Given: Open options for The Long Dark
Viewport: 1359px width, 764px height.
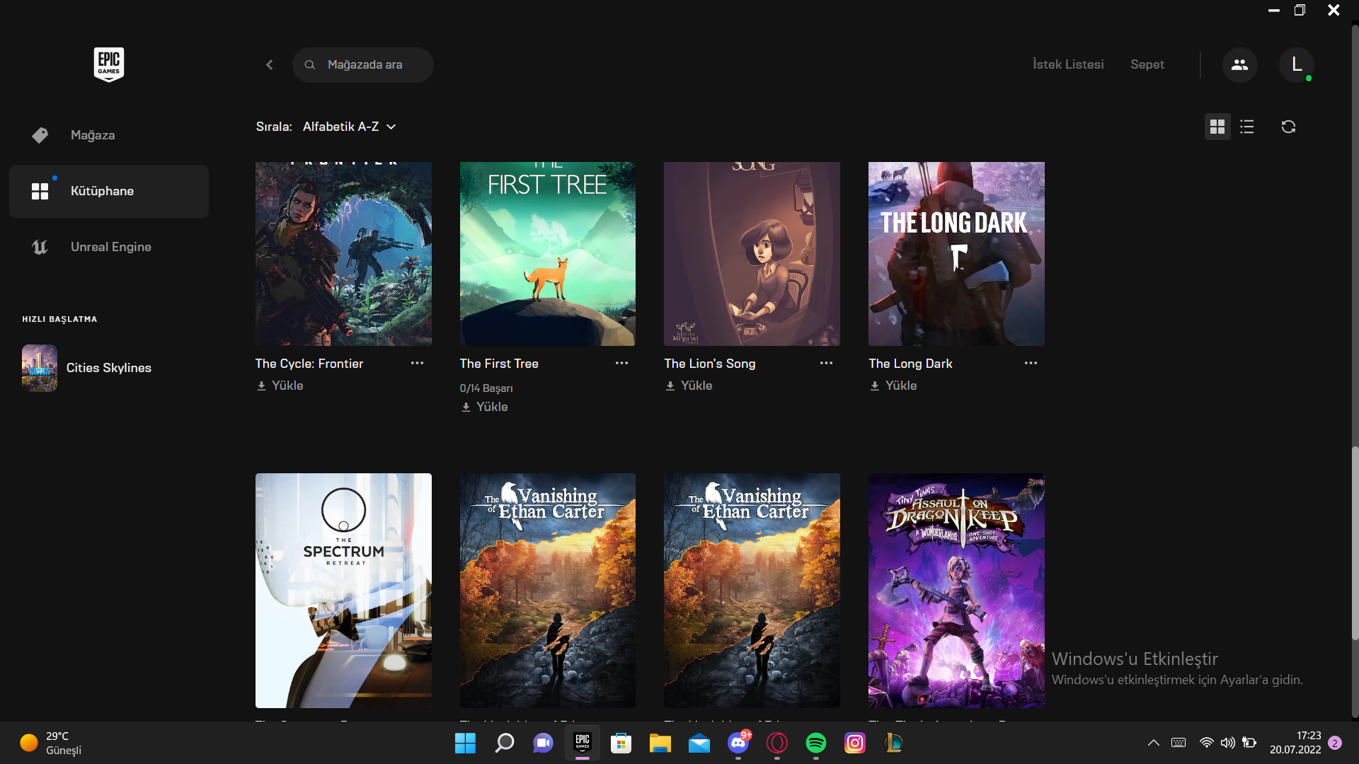Looking at the screenshot, I should tap(1031, 363).
